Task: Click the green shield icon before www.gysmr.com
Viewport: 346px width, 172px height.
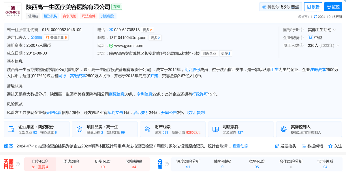Action: coord(111,46)
